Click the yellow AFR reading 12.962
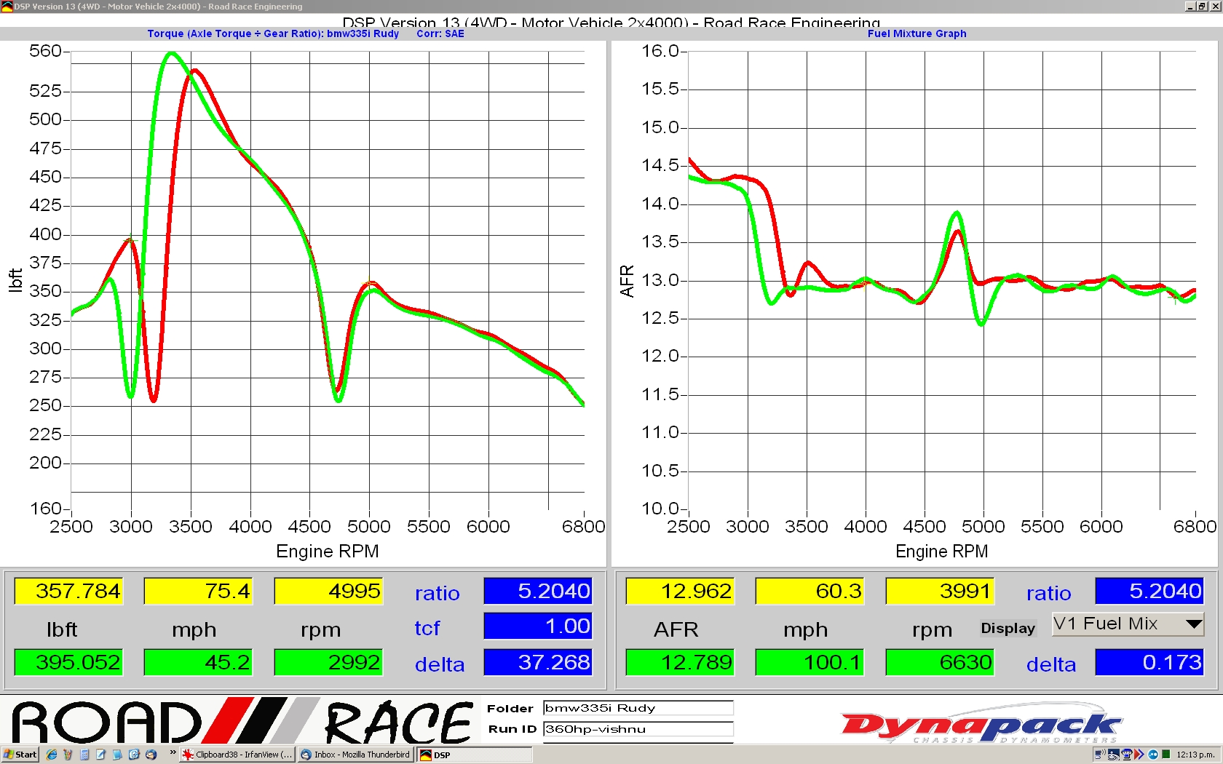This screenshot has height=764, width=1223. 680,591
